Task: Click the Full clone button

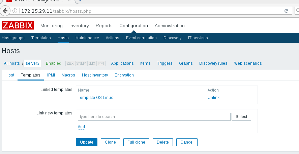Action: pyautogui.click(x=136, y=142)
